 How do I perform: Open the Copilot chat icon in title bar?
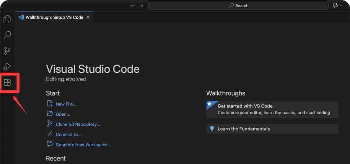pos(335,6)
